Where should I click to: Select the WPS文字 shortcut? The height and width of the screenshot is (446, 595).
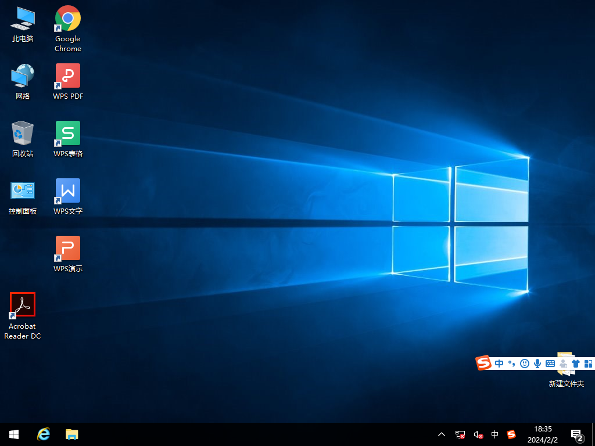(68, 196)
